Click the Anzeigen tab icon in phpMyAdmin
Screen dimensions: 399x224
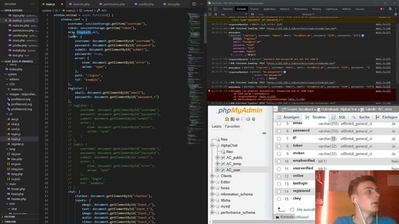tap(279, 117)
